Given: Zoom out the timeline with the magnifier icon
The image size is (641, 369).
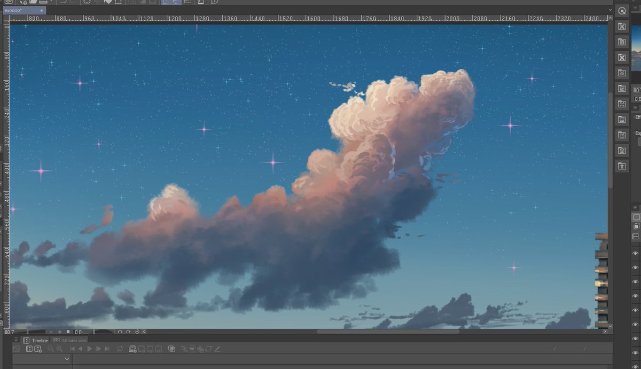Looking at the screenshot, I should click(50, 349).
